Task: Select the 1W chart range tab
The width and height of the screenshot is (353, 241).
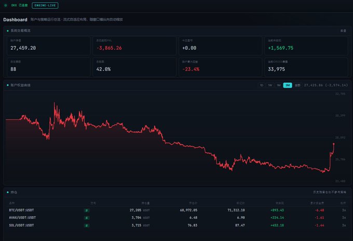Action: click(270, 85)
